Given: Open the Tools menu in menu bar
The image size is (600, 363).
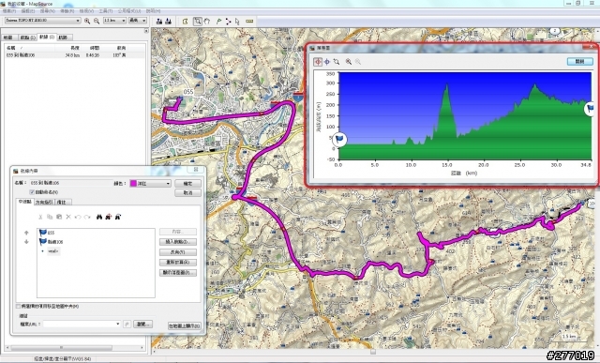Looking at the screenshot, I should 106,11.
